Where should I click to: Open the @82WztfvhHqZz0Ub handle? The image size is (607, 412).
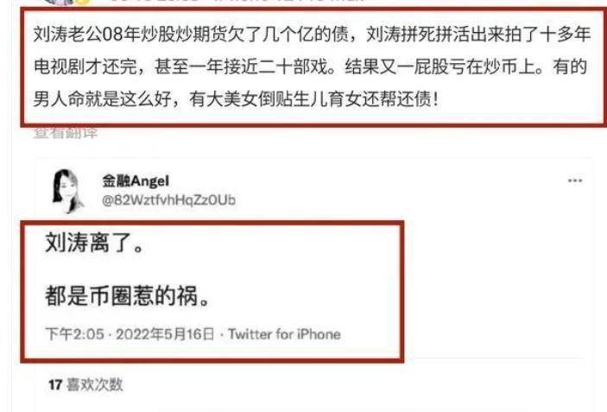coord(168,200)
